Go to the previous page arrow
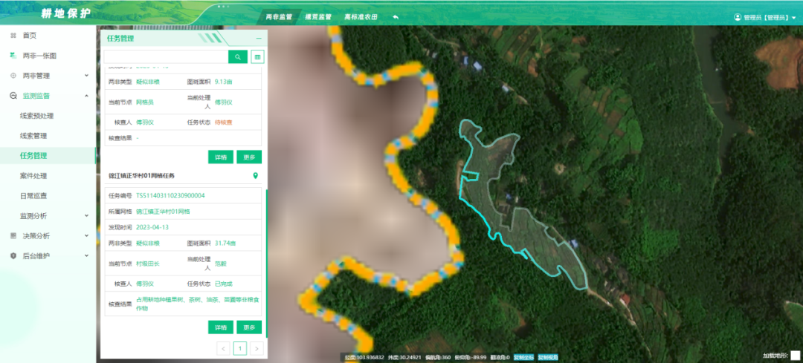The width and height of the screenshot is (803, 363). click(x=223, y=348)
